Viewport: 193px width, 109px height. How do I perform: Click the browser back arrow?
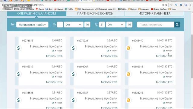3,5
